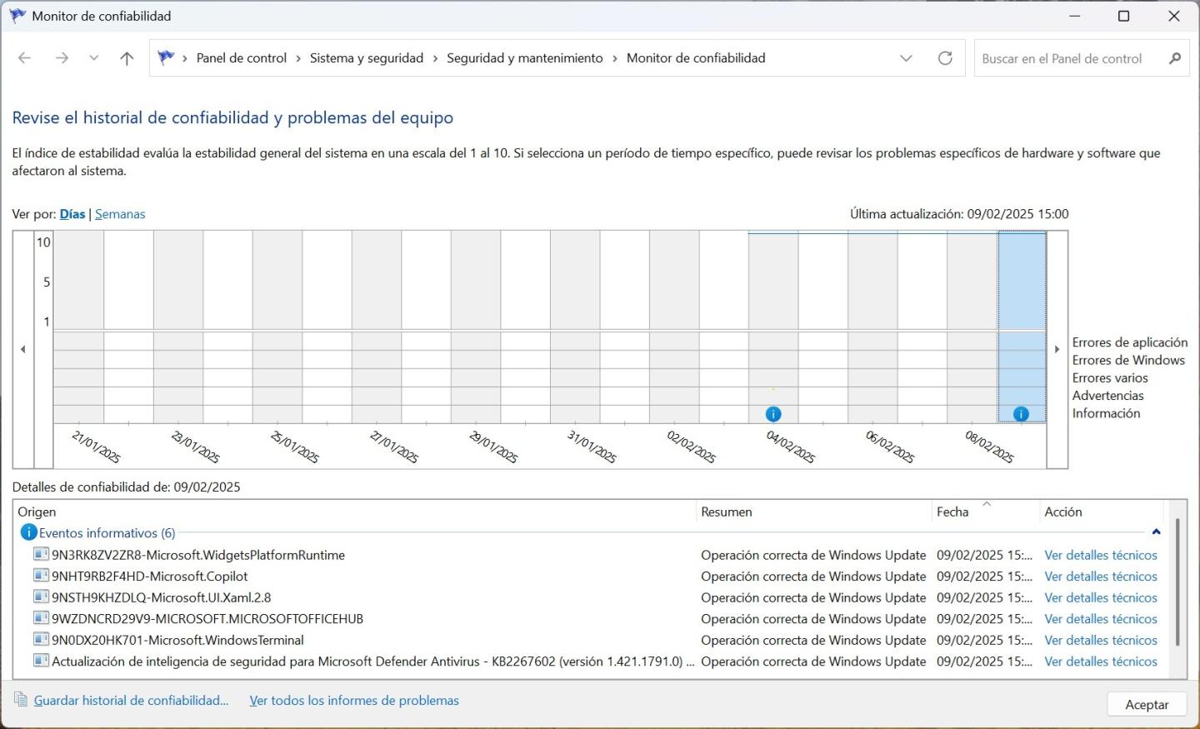
Task: Click the Aceptar button
Action: (1147, 704)
